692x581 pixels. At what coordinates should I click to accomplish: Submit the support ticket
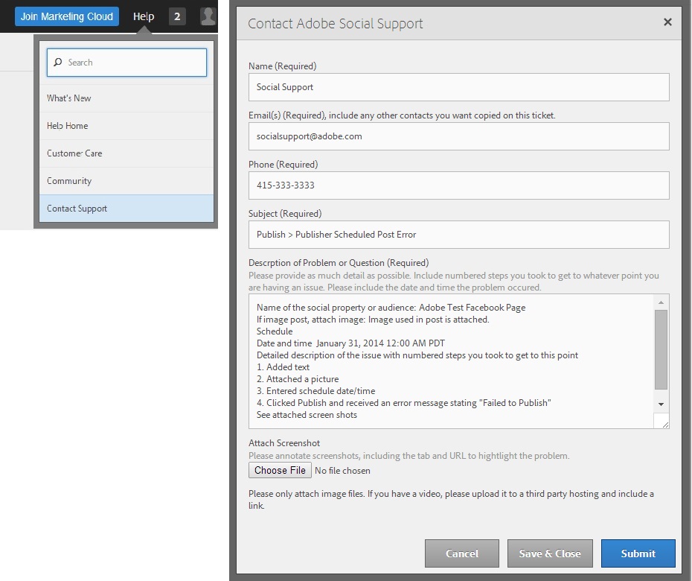click(638, 553)
